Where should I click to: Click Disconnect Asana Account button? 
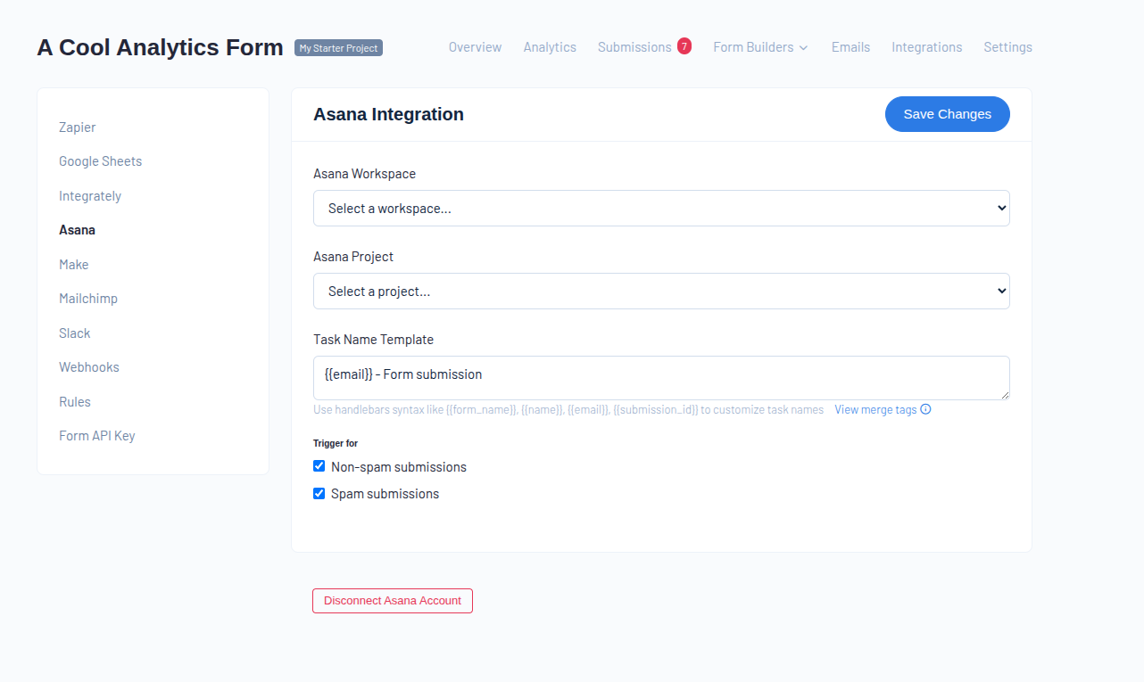tap(392, 601)
